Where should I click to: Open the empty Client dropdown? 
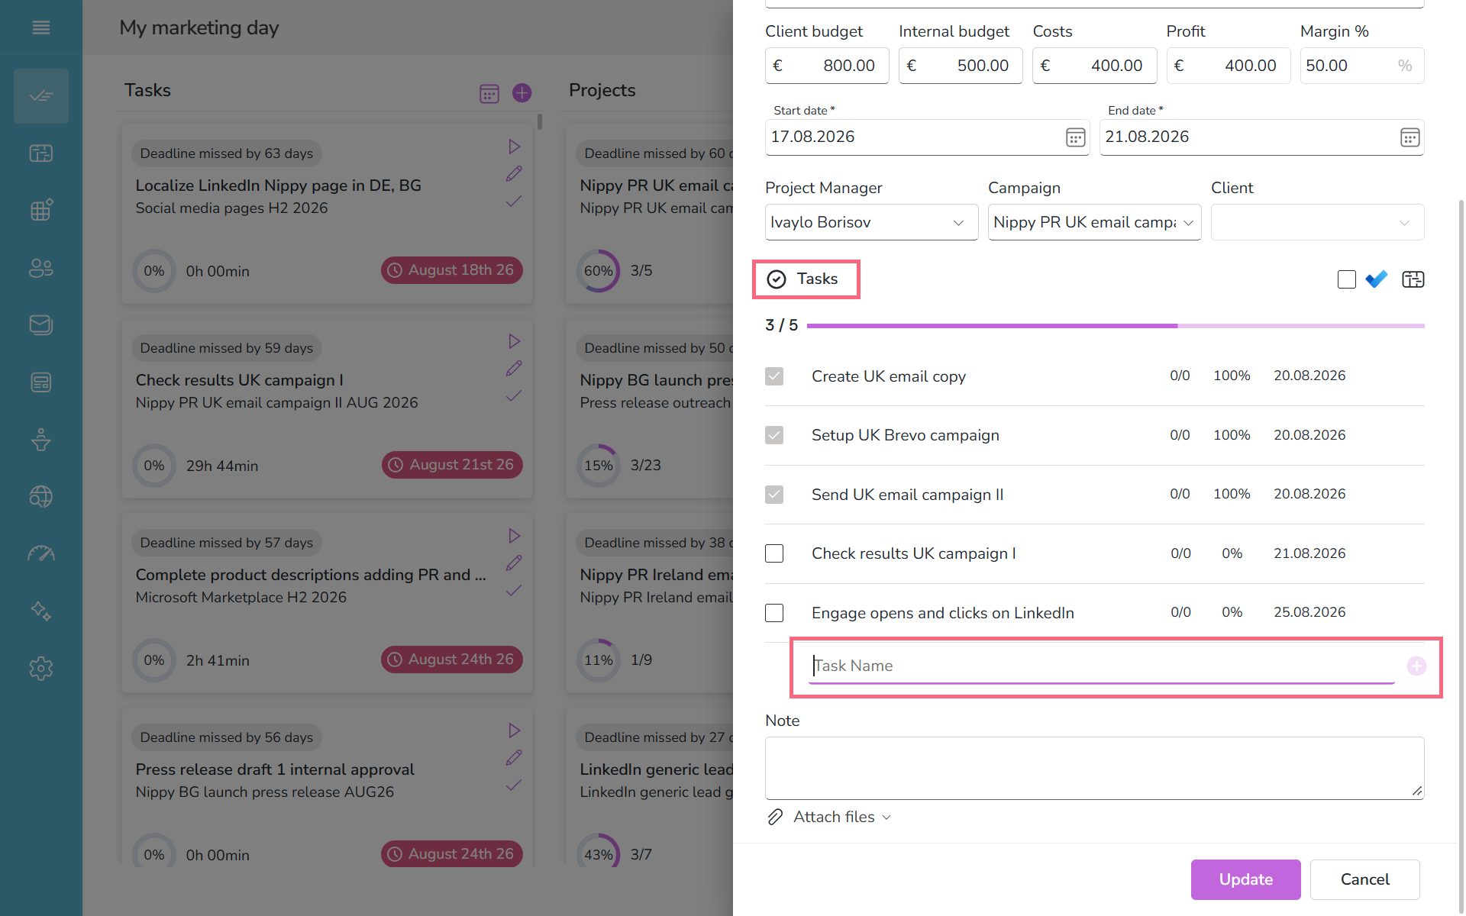tap(1317, 222)
